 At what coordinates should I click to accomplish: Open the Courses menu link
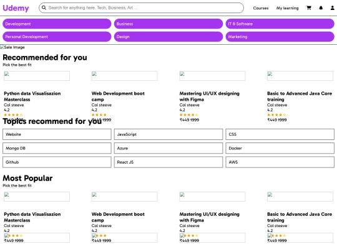coord(261,8)
